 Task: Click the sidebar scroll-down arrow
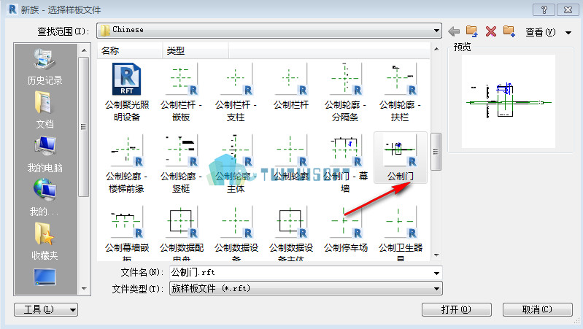click(x=84, y=288)
